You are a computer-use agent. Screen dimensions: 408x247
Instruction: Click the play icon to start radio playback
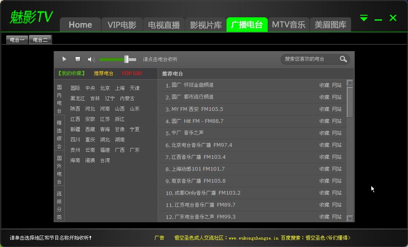[x=64, y=59]
